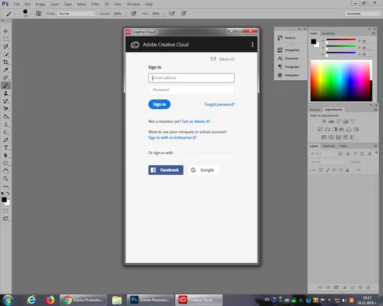Viewport: 383px width, 306px height.
Task: Open the History panel
Action: tap(290, 38)
